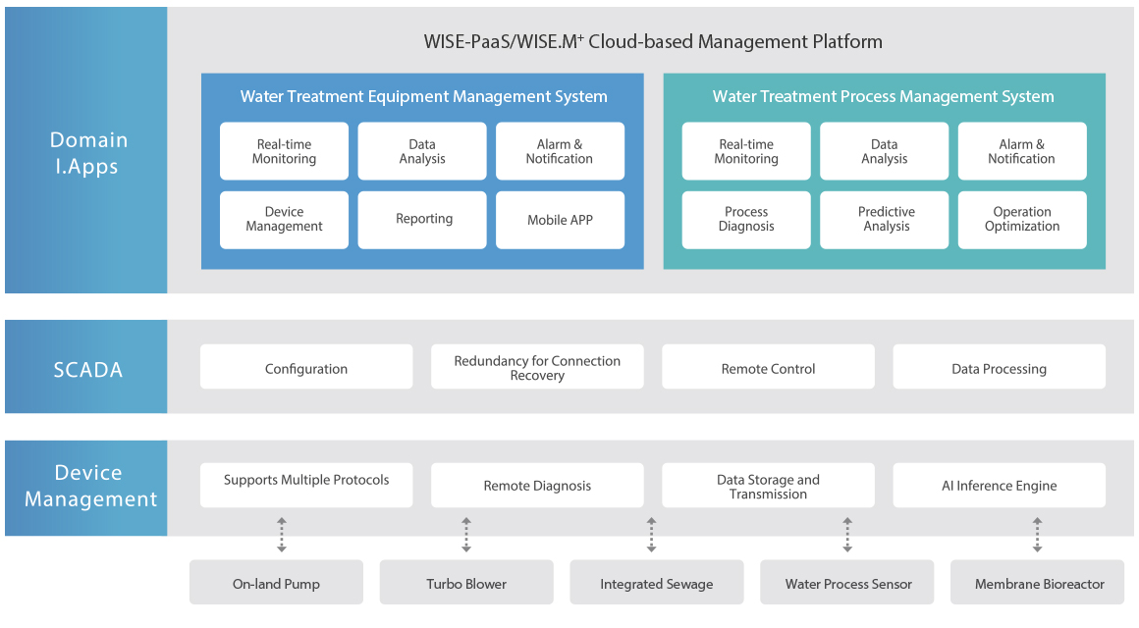Screen dimensions: 1139x628
Task: Click Alarm & Notification in Process Management System
Action: [x=1022, y=151]
